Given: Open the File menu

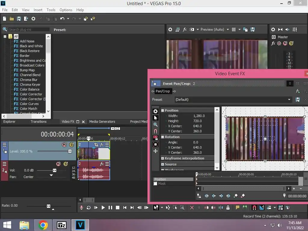Looking at the screenshot, I should pos(5,10).
